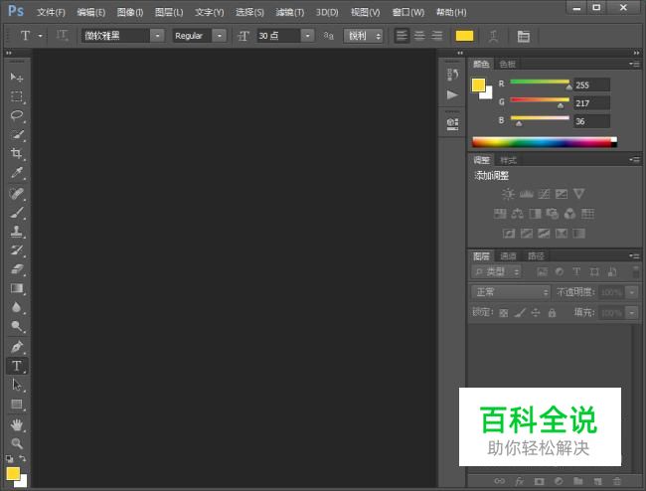Select the Hand tool
646x491 pixels.
pos(17,423)
